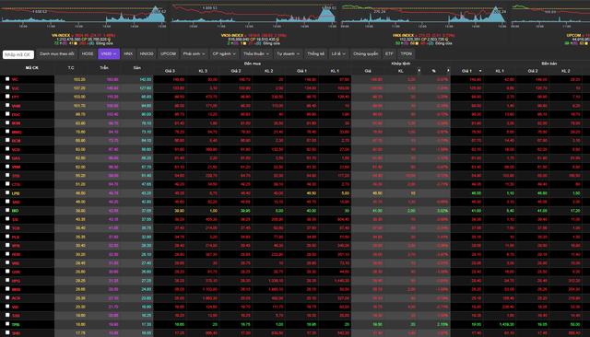The image size is (590, 337).
Task: Open the CP ngành dropdown menu
Action: point(224,53)
